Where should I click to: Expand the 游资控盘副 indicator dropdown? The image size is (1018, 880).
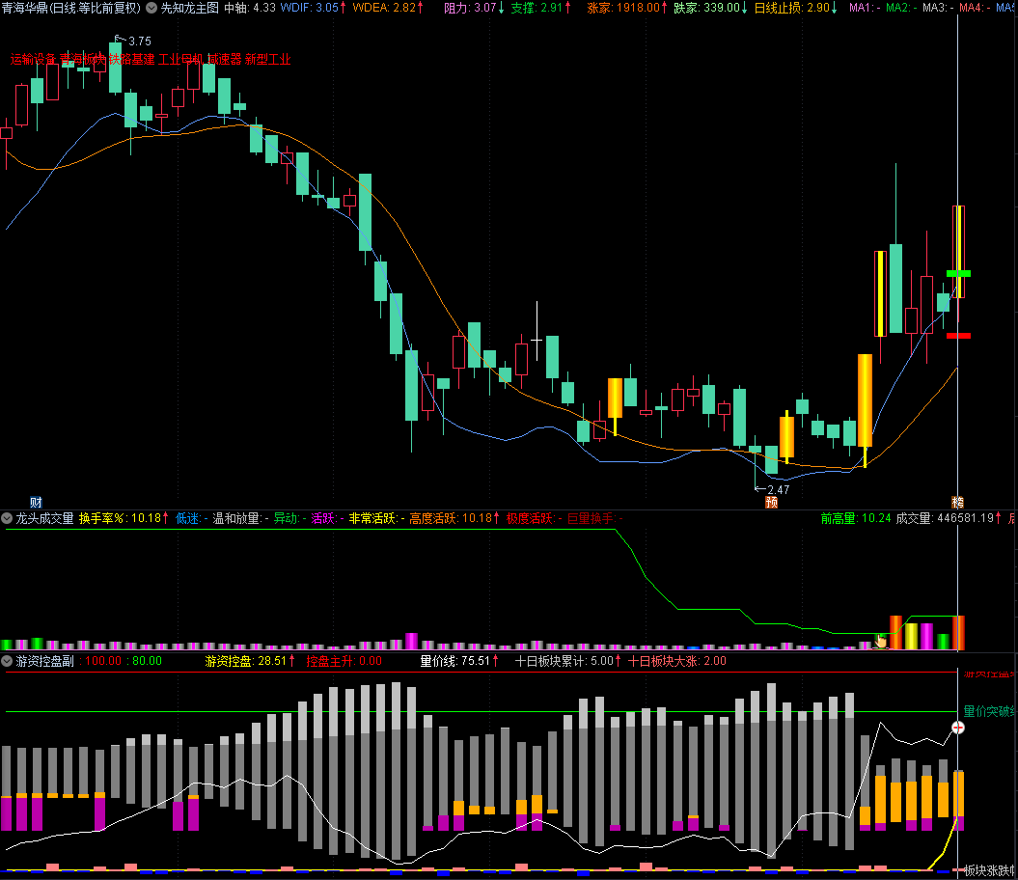tap(8, 662)
